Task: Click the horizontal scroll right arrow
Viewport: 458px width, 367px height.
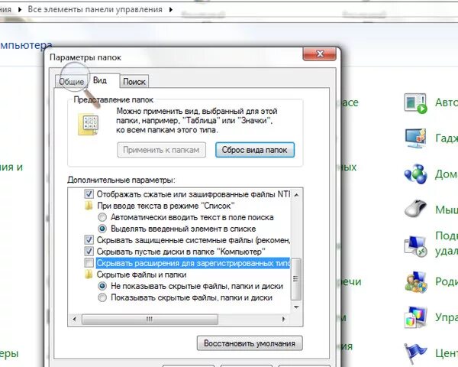Action: pyautogui.click(x=284, y=319)
